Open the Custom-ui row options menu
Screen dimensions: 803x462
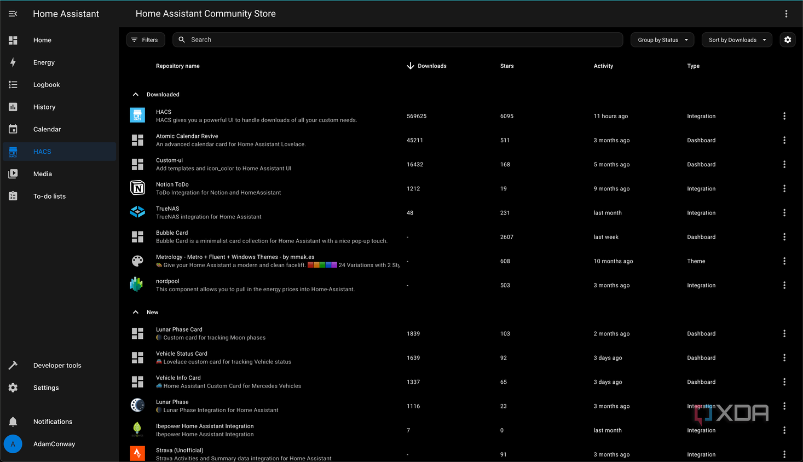pos(784,164)
